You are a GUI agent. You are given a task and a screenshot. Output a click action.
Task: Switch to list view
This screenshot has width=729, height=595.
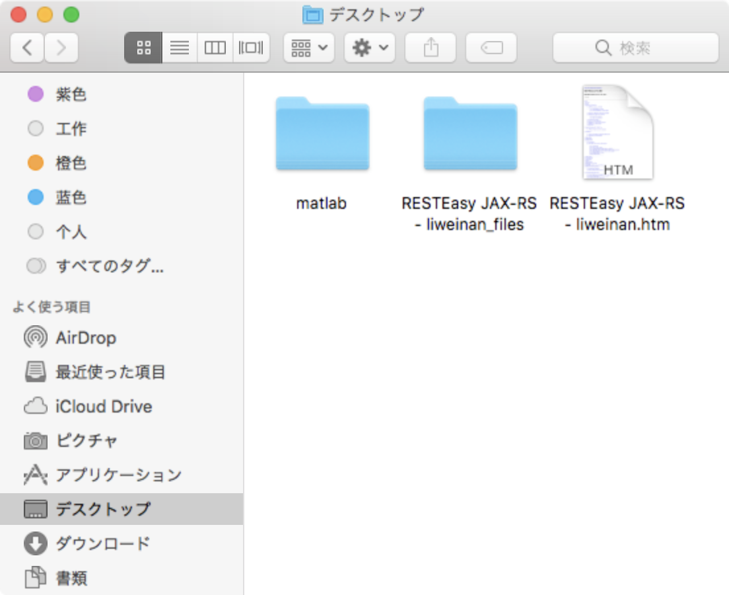(x=180, y=48)
